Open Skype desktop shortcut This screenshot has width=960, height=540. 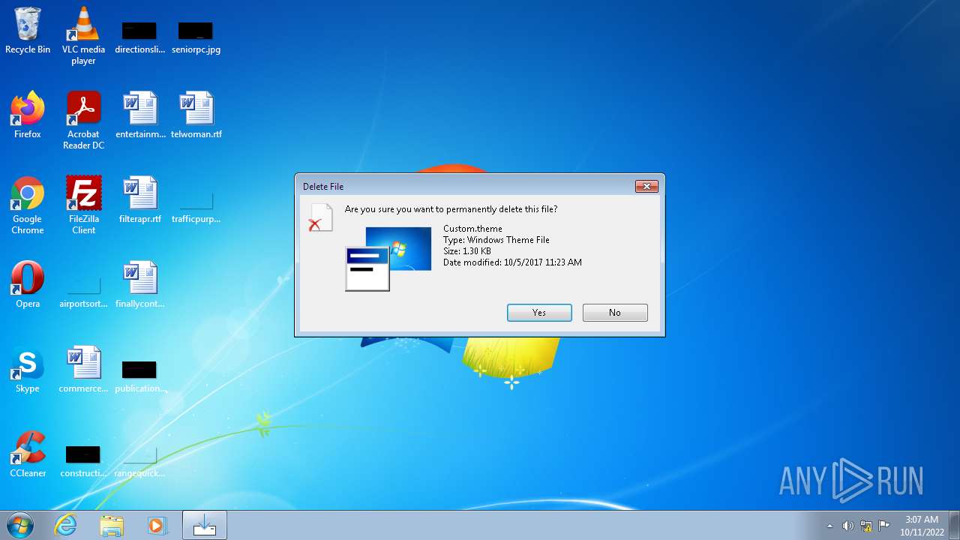pyautogui.click(x=28, y=370)
